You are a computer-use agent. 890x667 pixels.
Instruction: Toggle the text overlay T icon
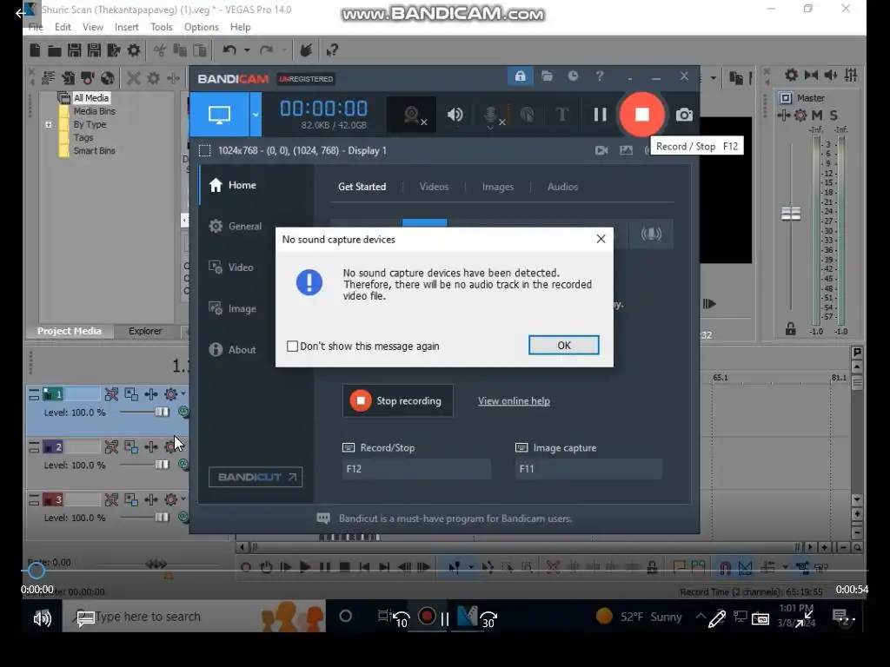click(562, 115)
